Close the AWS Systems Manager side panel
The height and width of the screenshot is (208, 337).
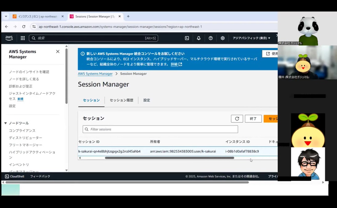(58, 51)
